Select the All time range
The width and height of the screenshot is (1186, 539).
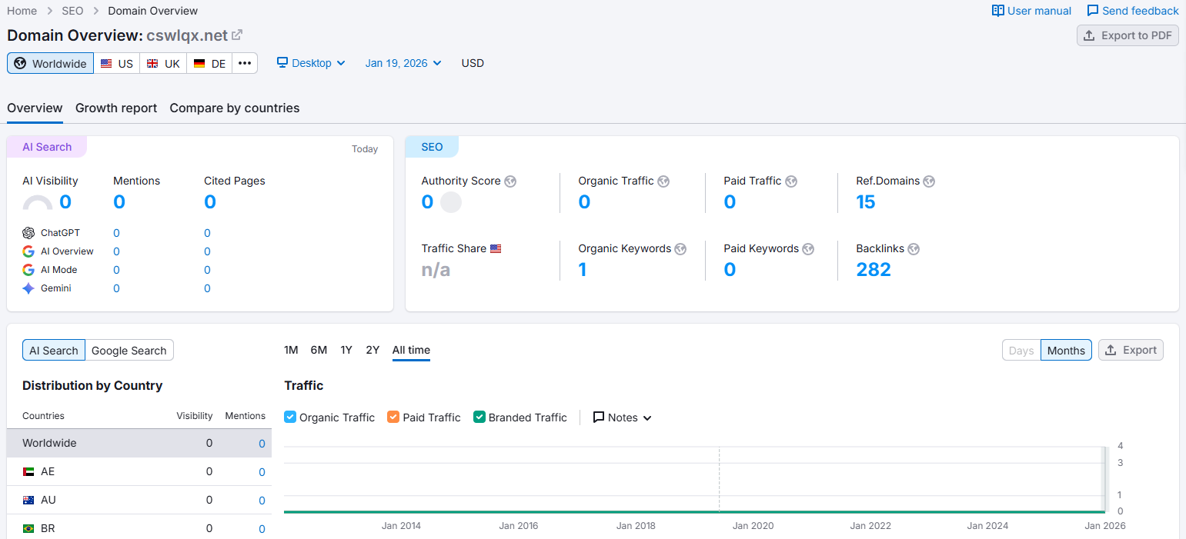coord(411,350)
